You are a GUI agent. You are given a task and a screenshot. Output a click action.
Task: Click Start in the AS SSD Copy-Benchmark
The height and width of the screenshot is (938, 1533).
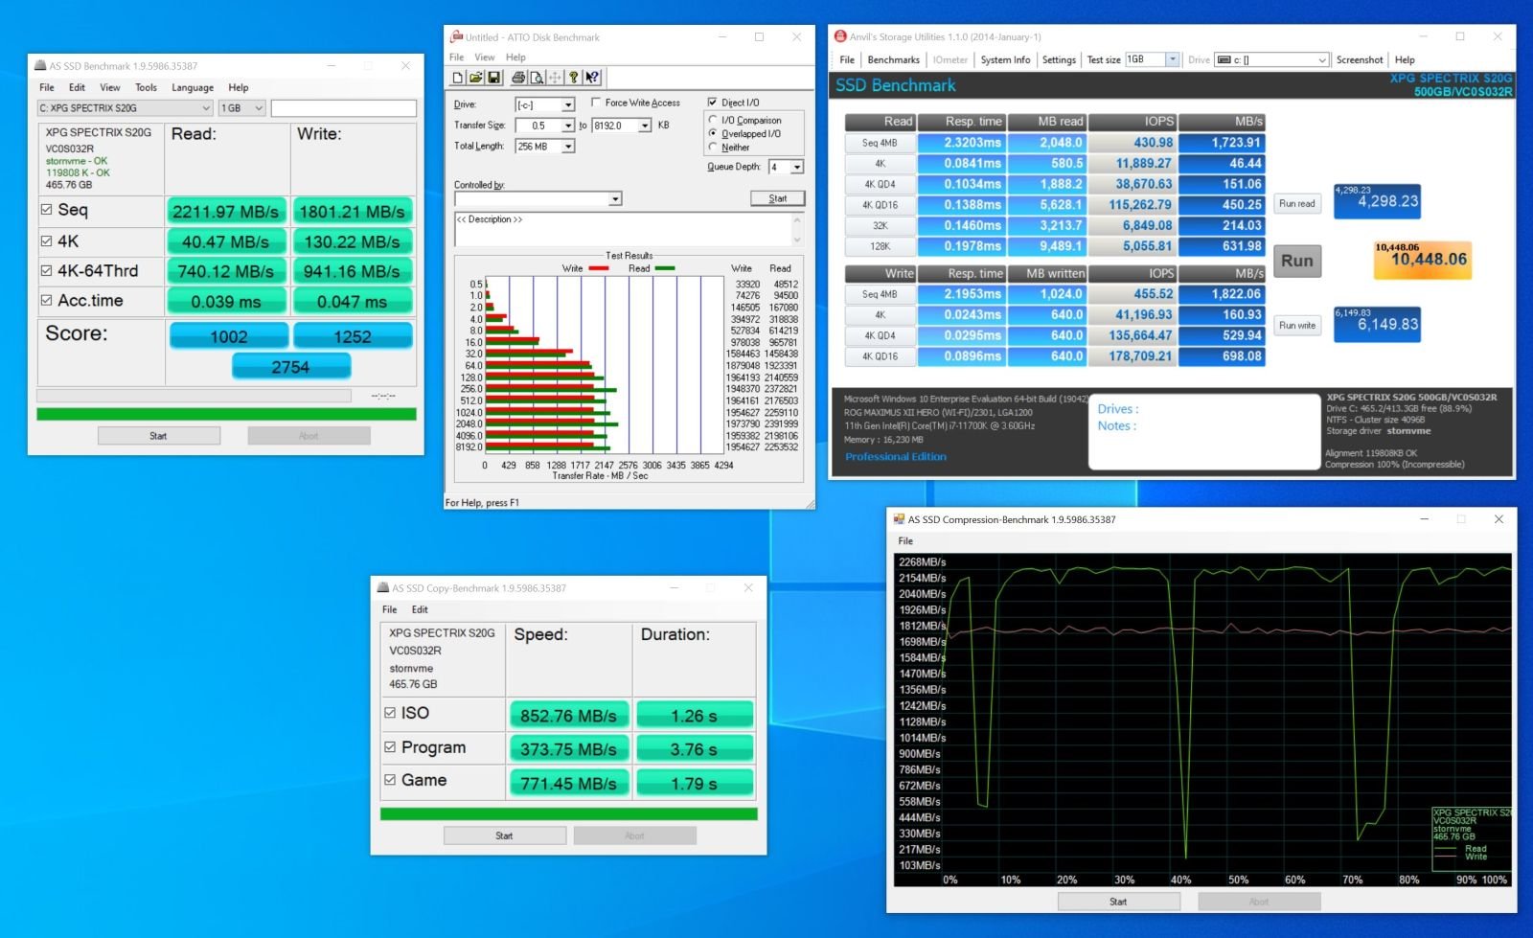504,835
